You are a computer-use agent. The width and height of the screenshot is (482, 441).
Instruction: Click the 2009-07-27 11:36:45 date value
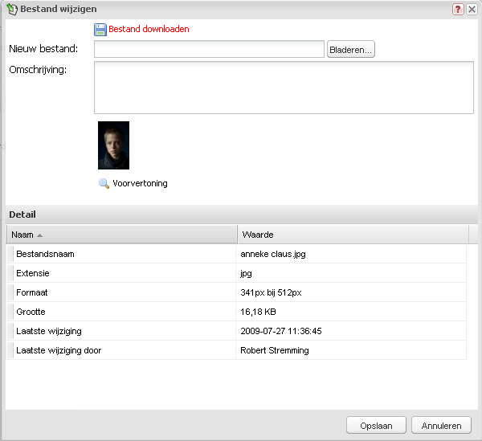(281, 331)
